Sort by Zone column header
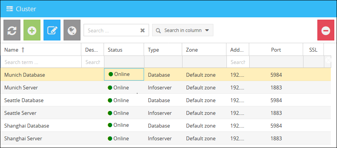Image resolution: width=337 pixels, height=148 pixels. (x=204, y=50)
